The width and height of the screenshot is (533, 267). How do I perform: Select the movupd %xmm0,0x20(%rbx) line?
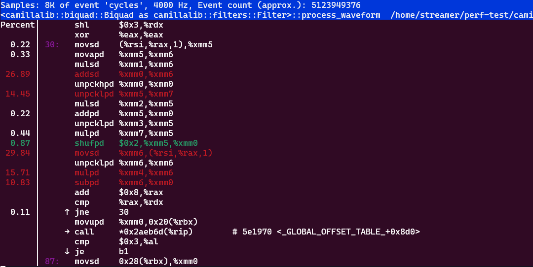[x=136, y=222]
